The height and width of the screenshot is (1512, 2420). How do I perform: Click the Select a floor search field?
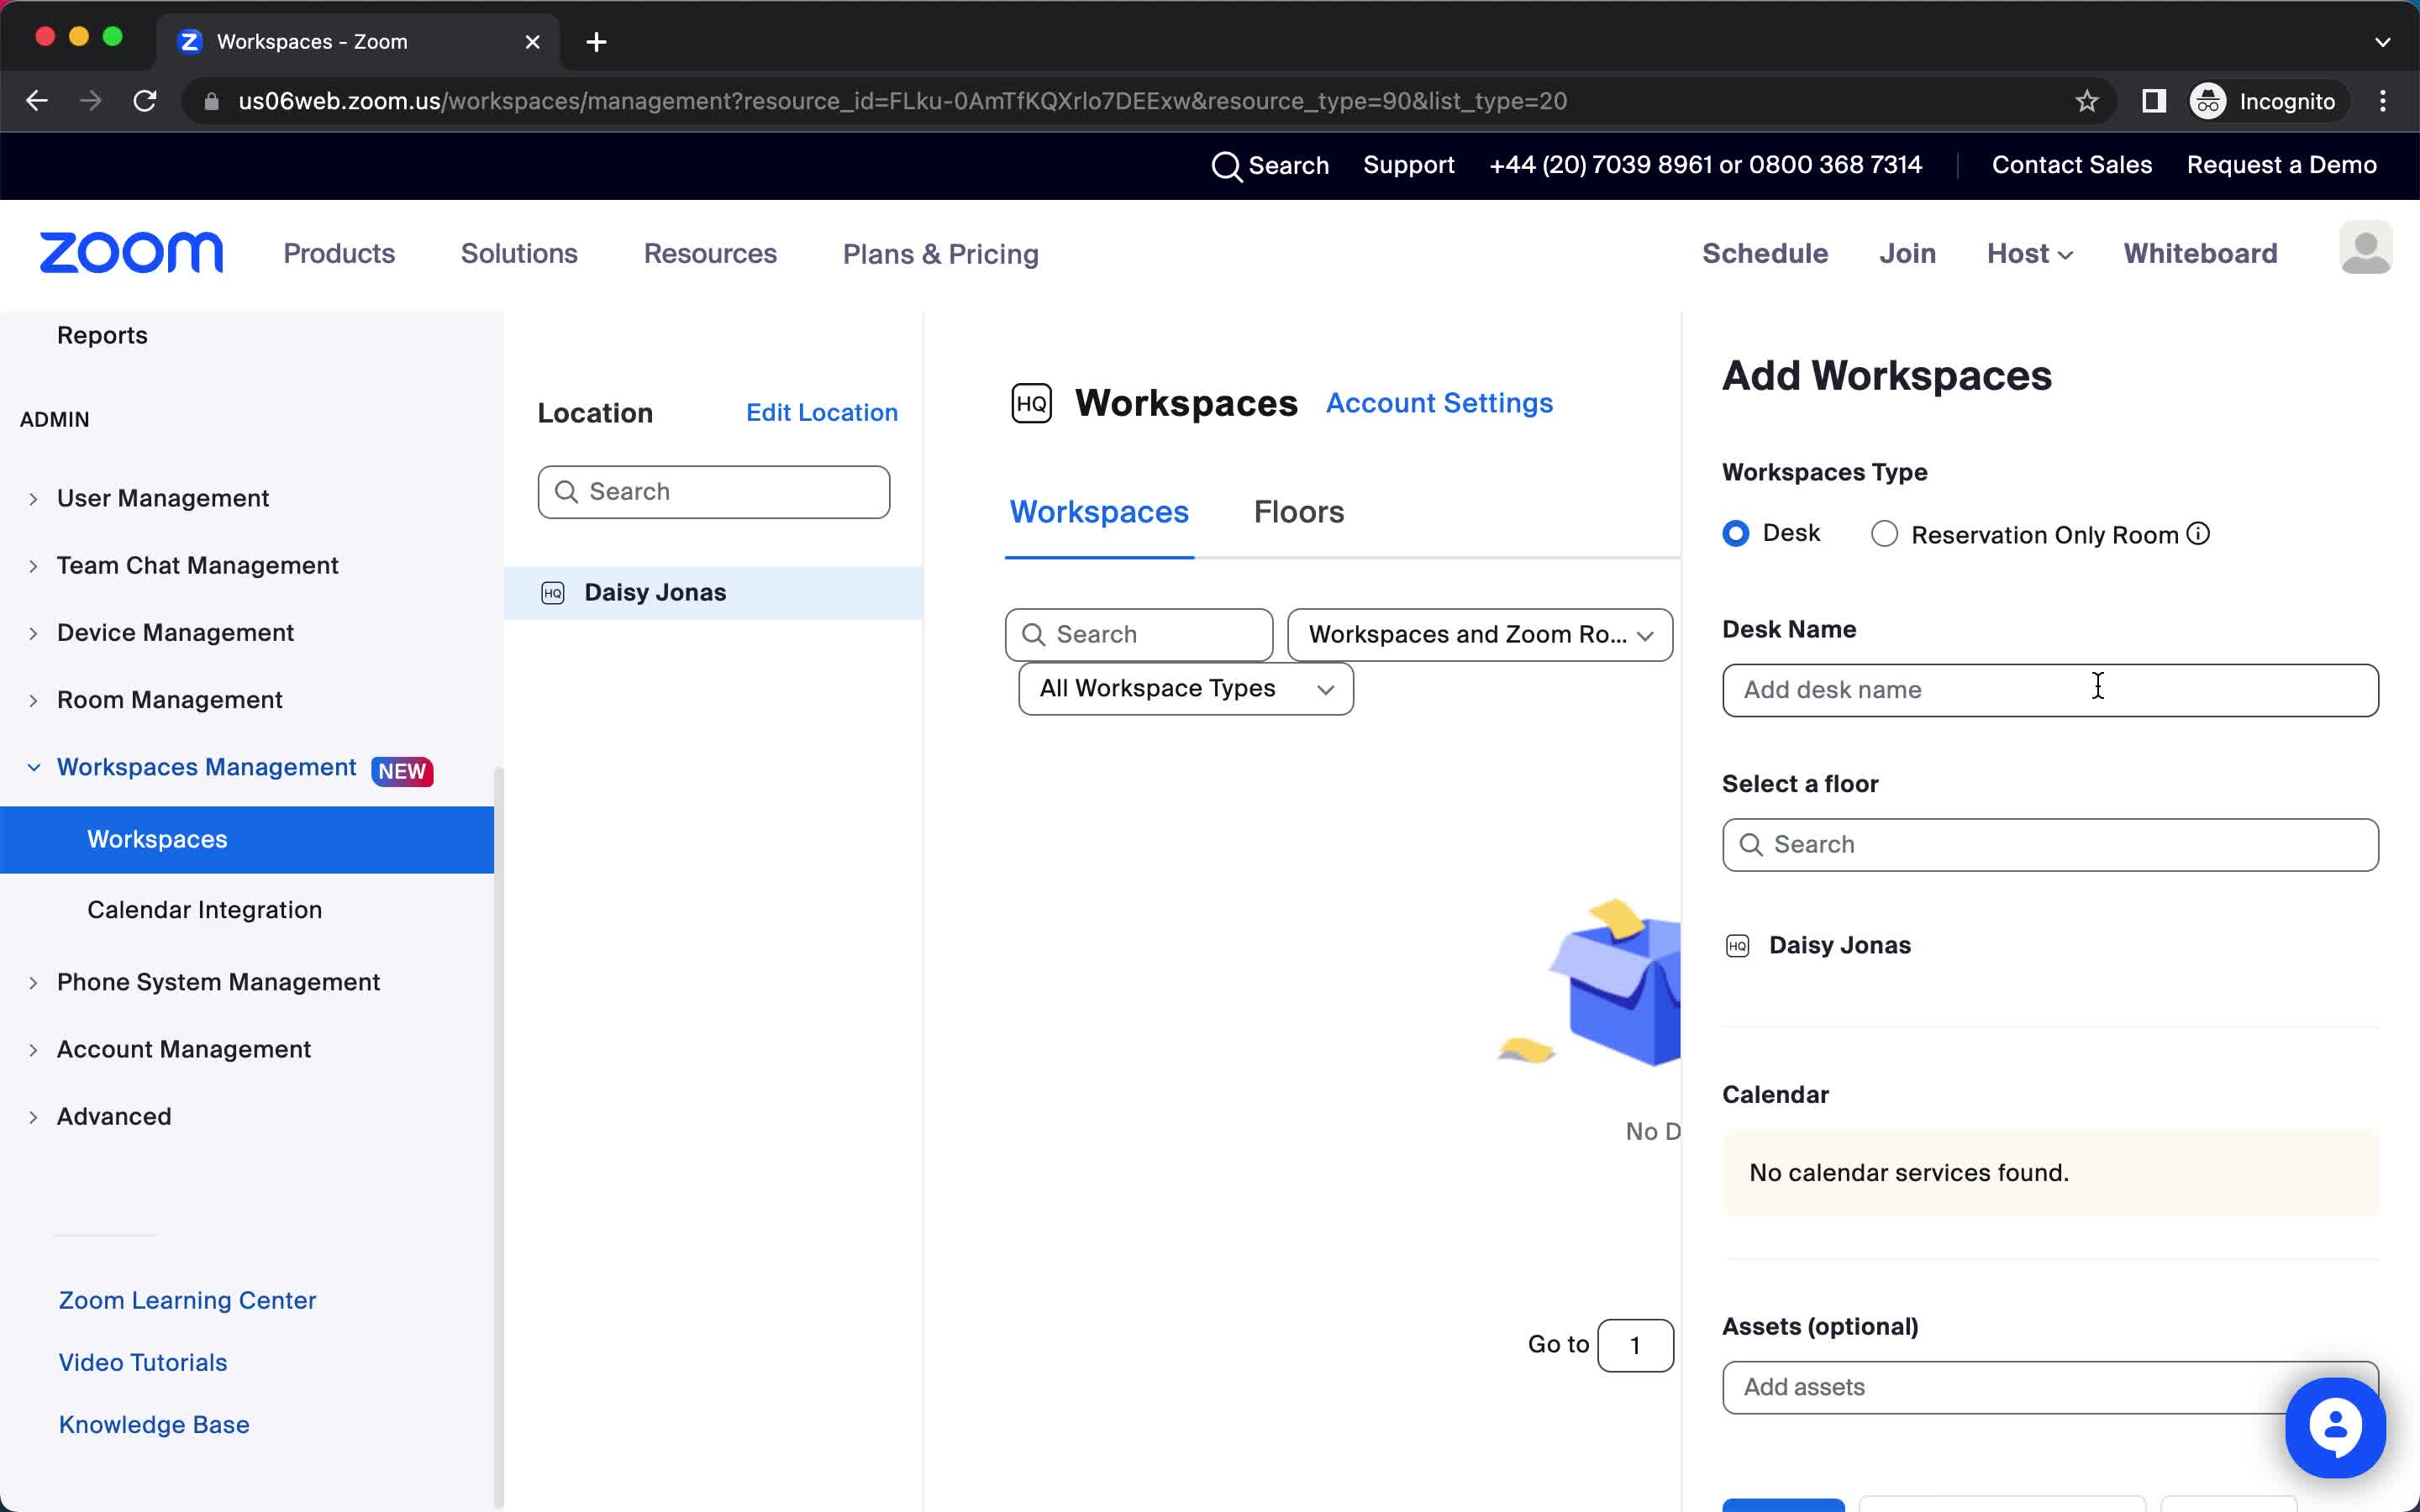(2049, 845)
